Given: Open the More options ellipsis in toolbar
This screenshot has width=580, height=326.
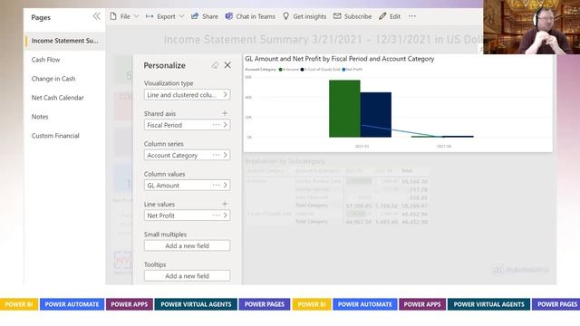Looking at the screenshot, I should point(412,16).
